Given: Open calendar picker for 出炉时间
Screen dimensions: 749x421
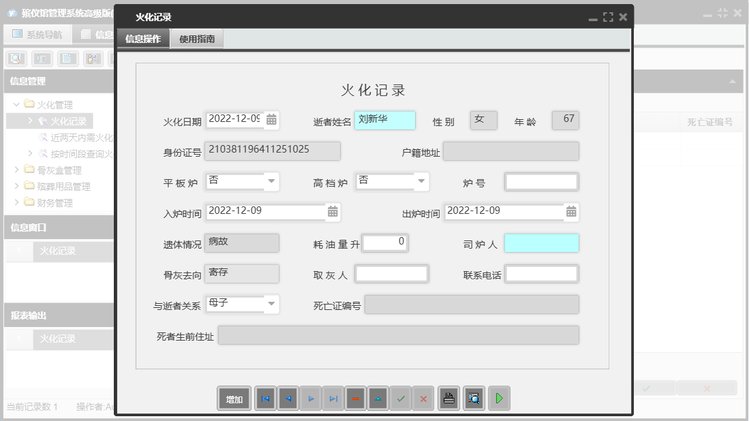Looking at the screenshot, I should pos(571,212).
